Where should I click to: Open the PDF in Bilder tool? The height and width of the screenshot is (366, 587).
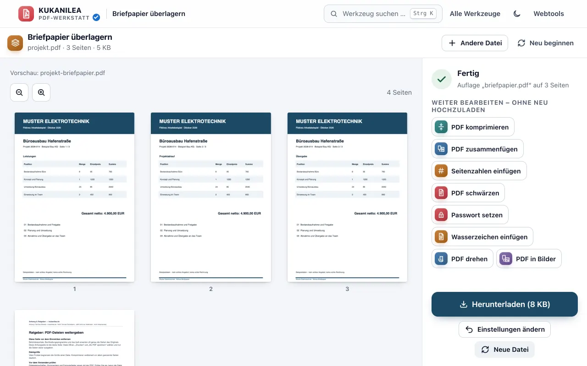point(529,259)
